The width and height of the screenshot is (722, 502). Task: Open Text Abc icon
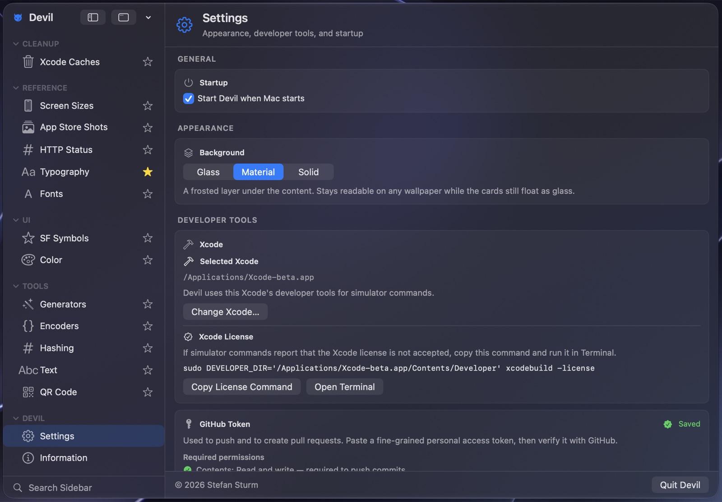pyautogui.click(x=28, y=370)
